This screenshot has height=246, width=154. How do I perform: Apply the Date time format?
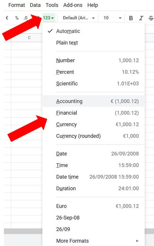click(x=93, y=177)
